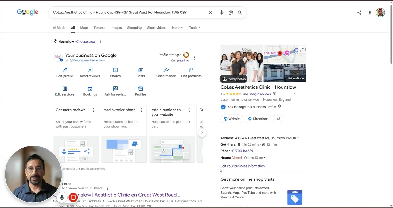Viewport: 393px width, 208px height.
Task: Click See outside thumbnail
Action: 285,73
